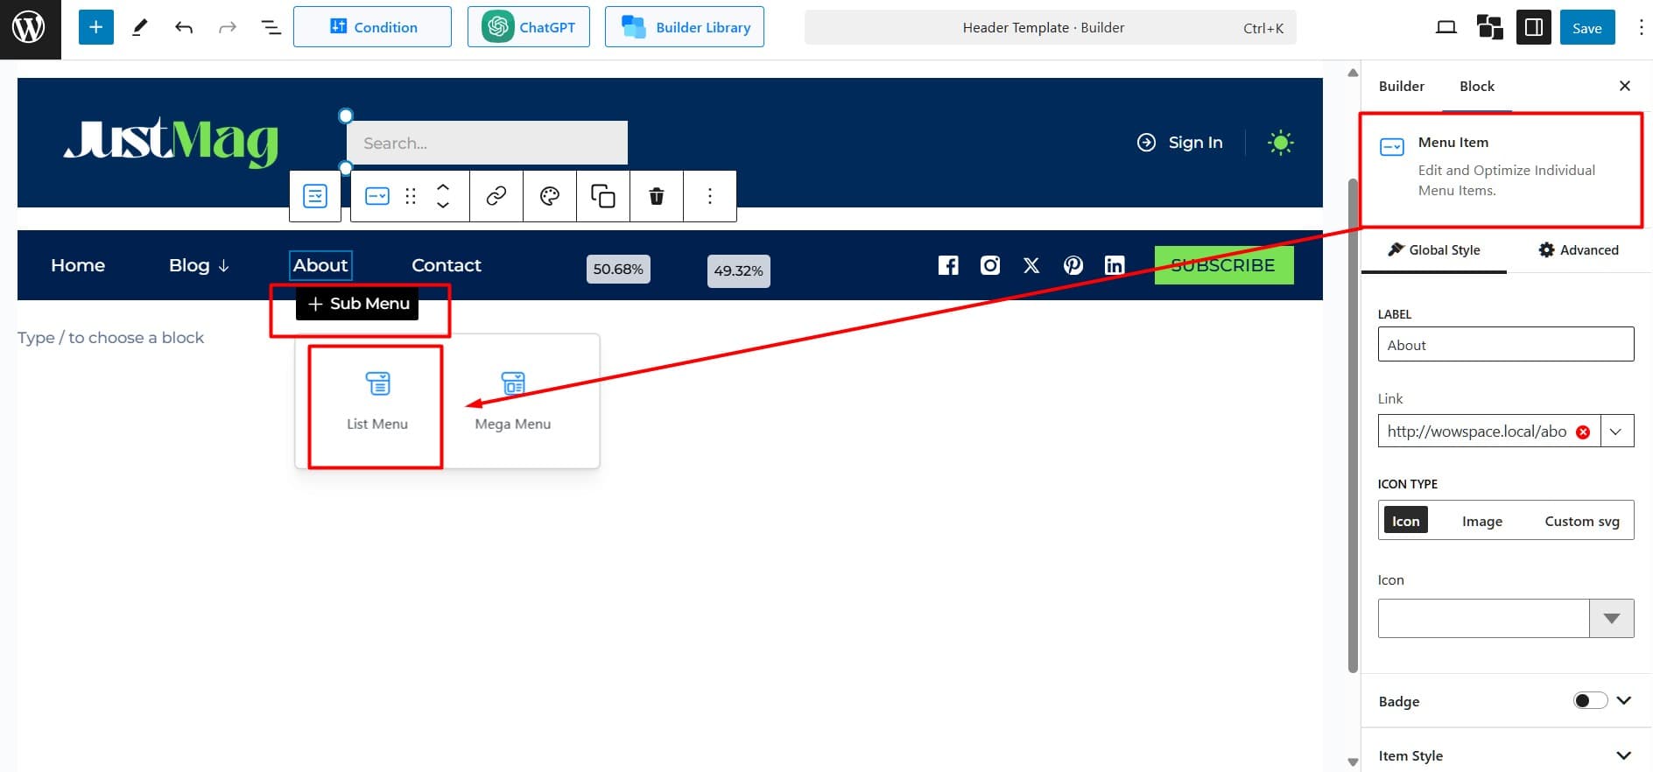Click the Sign In link

coord(1180,143)
